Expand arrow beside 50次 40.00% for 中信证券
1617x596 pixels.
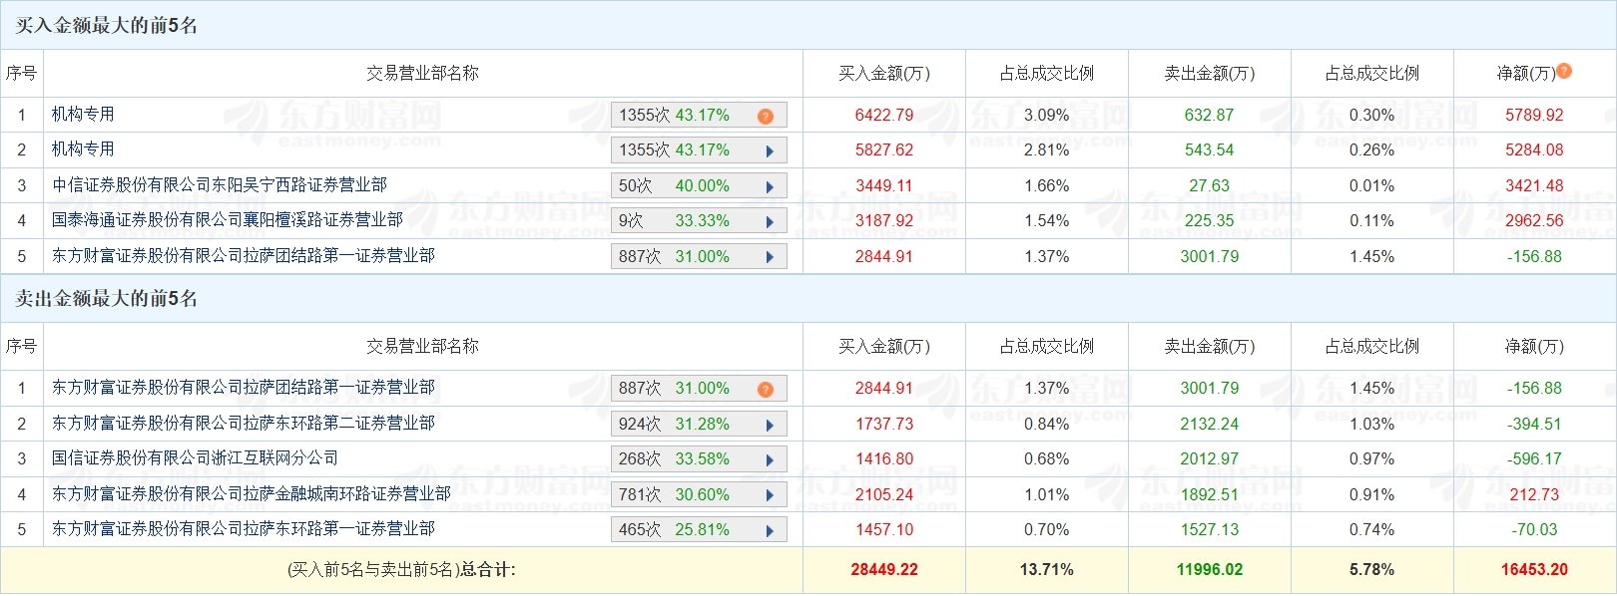(x=770, y=186)
